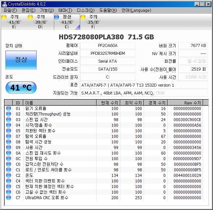Click the blue 정상 health status button
The height and width of the screenshot is (210, 213).
point(21,60)
